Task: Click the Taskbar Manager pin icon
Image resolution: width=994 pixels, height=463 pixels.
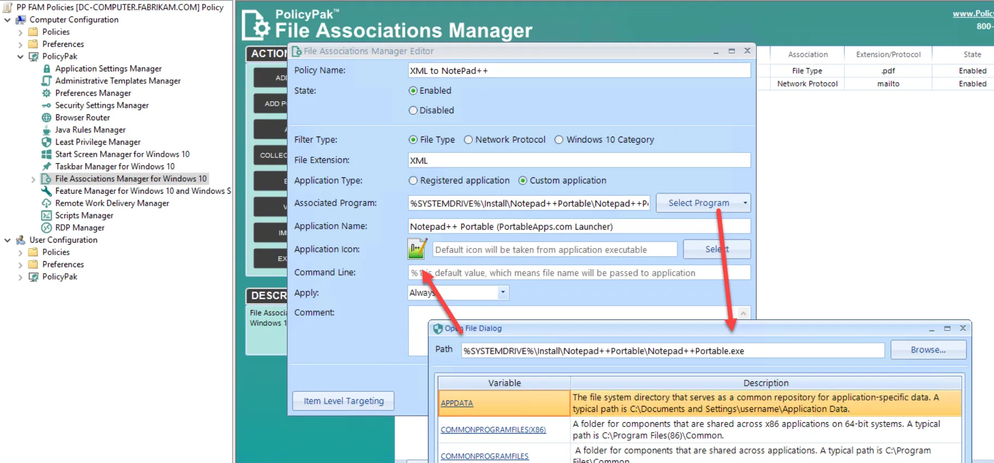Action: pyautogui.click(x=47, y=166)
